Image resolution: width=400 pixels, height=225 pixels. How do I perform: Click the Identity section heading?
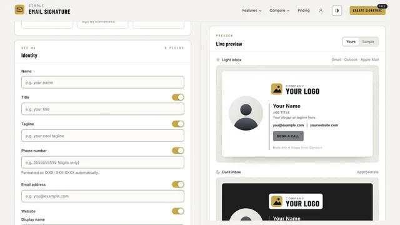point(29,56)
